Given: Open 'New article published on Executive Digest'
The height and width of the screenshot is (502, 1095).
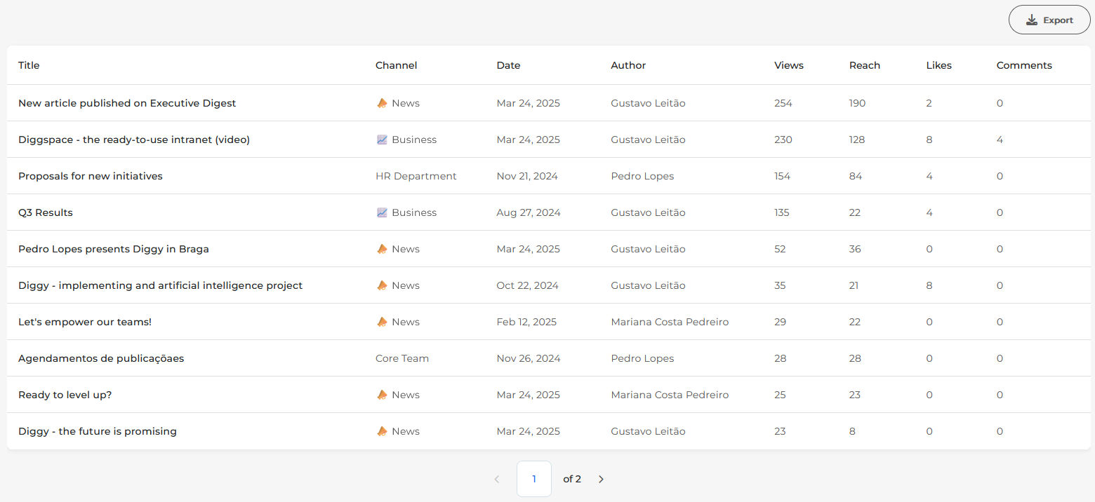Looking at the screenshot, I should click(127, 103).
